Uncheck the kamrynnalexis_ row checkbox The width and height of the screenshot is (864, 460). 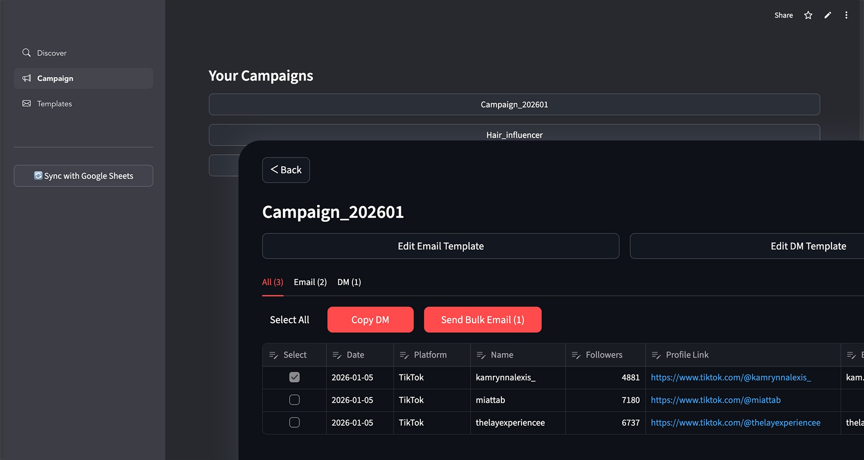294,377
